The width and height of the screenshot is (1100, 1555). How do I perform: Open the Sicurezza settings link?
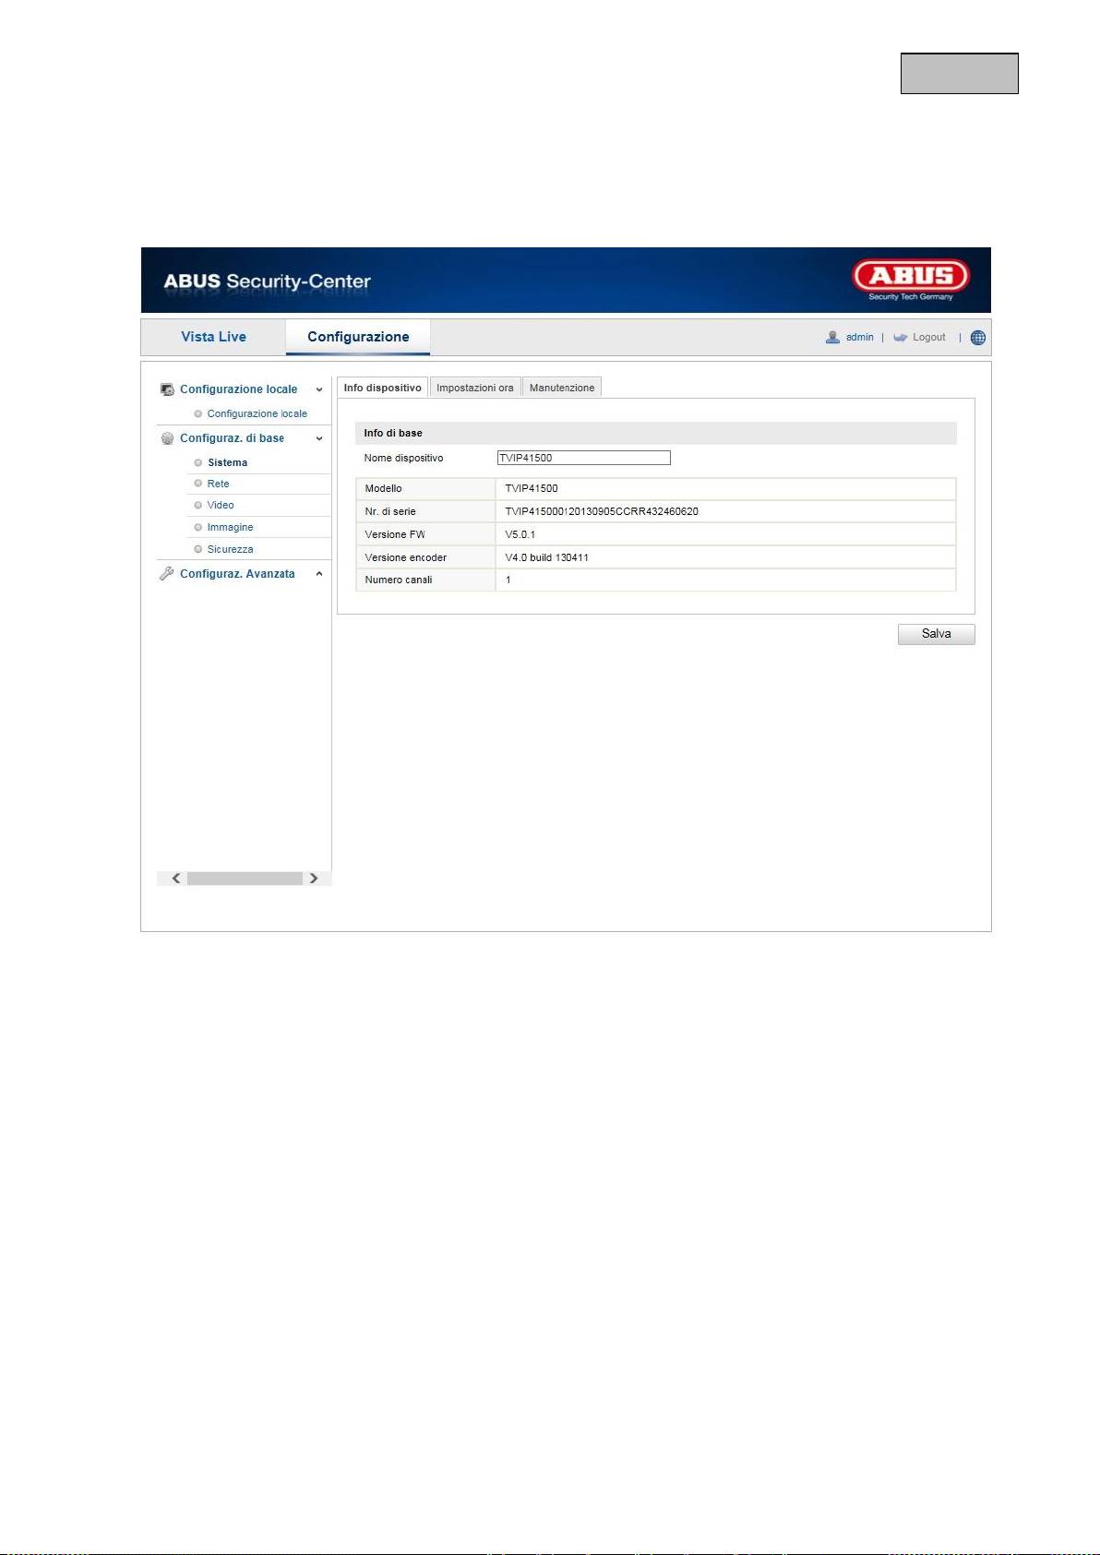point(230,549)
